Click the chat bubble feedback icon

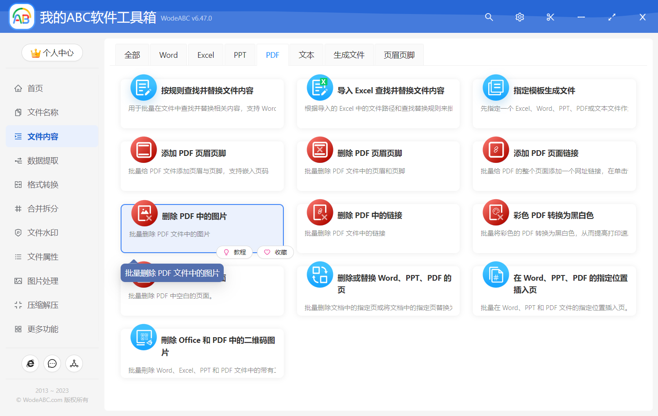(x=52, y=363)
